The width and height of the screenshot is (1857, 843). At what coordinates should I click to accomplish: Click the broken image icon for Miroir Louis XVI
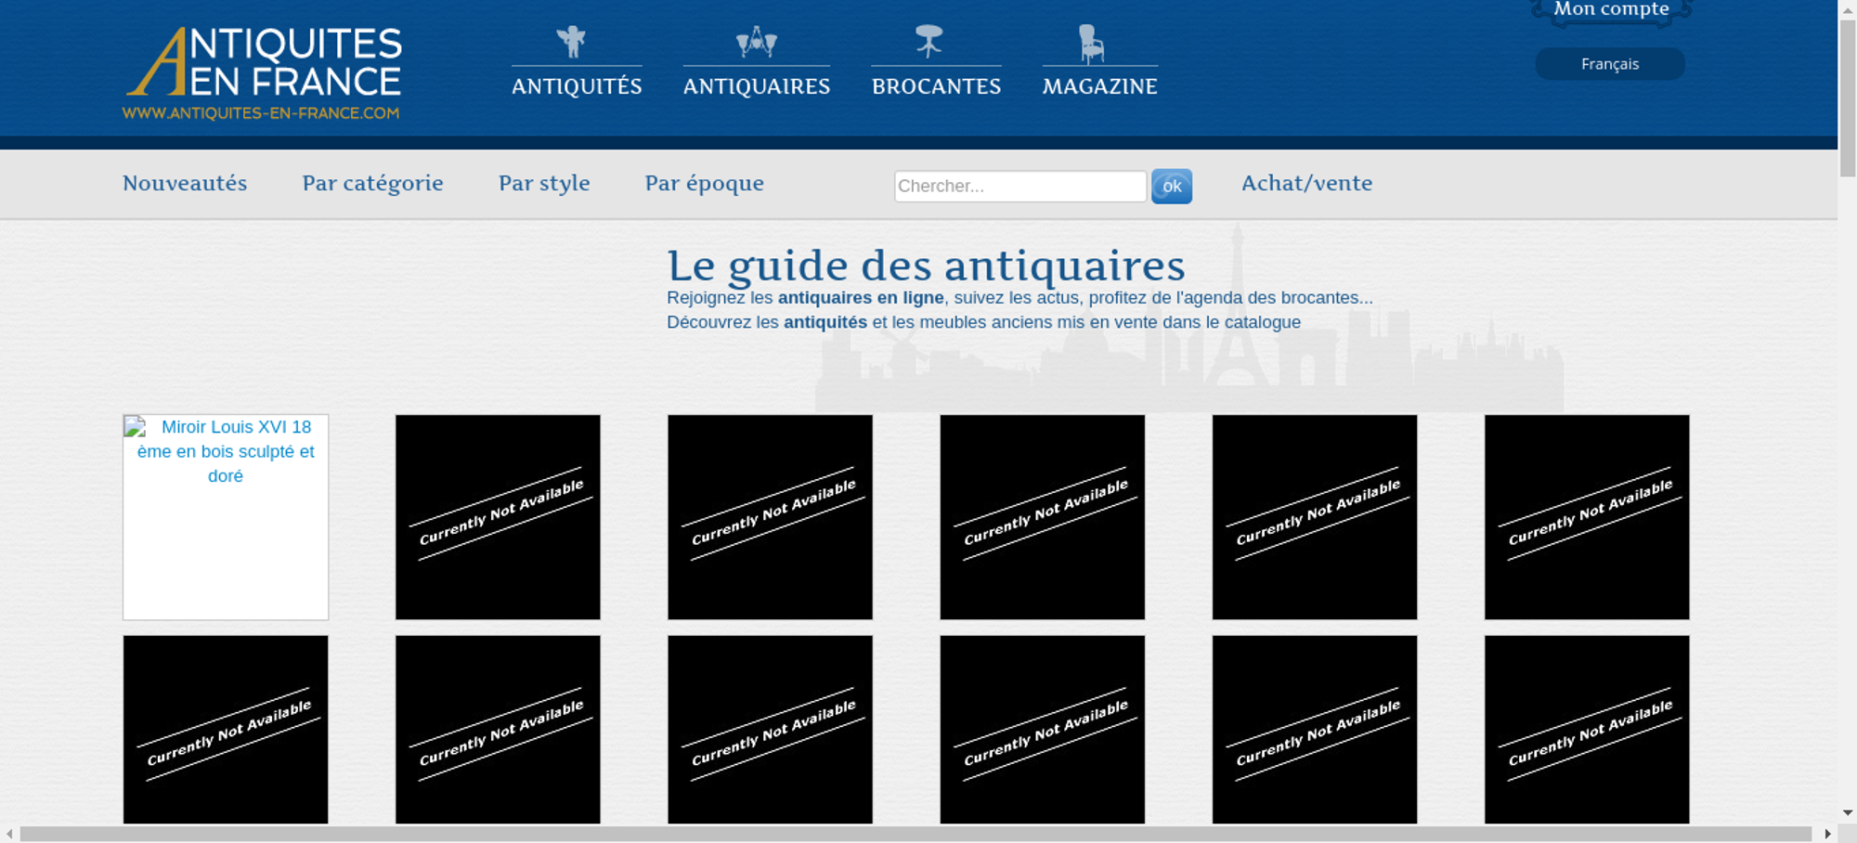coord(136,427)
